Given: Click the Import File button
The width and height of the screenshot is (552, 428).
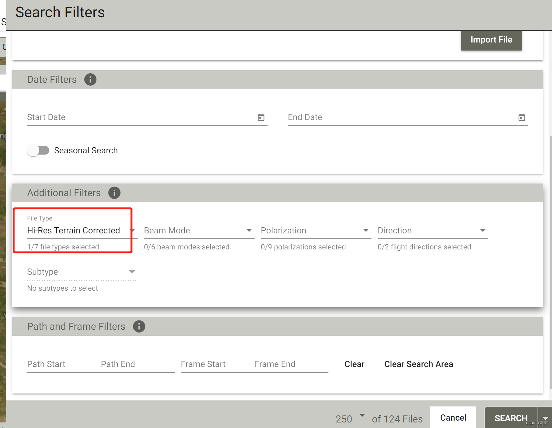Looking at the screenshot, I should point(491,40).
